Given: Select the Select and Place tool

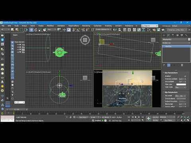Looking at the screenshot, I should tap(45, 30).
